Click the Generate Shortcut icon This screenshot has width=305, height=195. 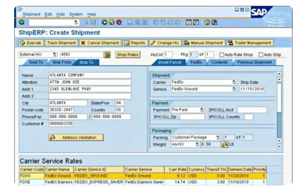196,22
